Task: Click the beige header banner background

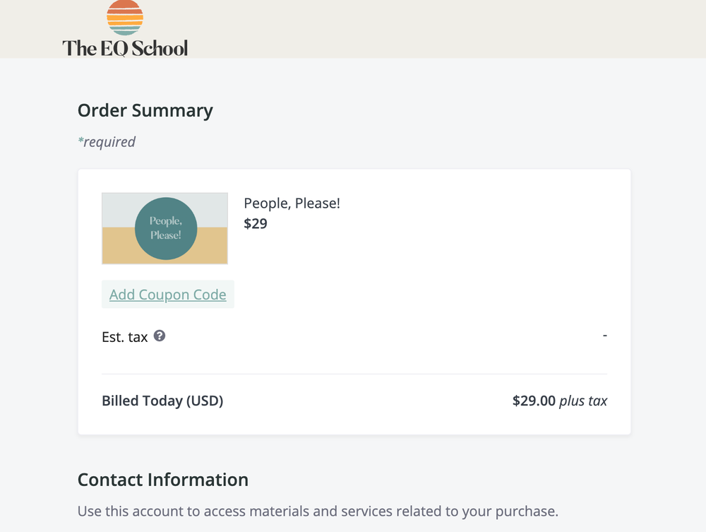Action: 424,28
